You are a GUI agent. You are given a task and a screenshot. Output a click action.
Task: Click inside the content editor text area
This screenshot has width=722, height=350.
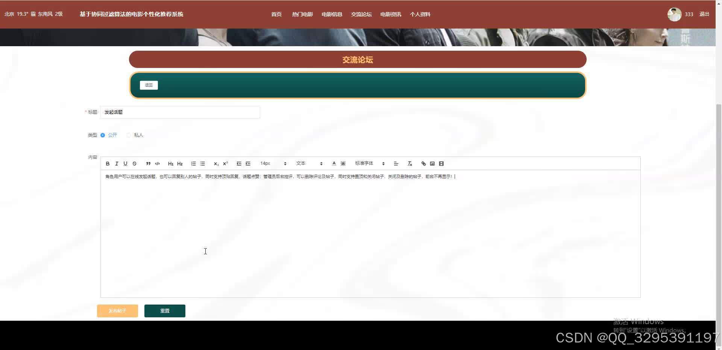pos(370,234)
